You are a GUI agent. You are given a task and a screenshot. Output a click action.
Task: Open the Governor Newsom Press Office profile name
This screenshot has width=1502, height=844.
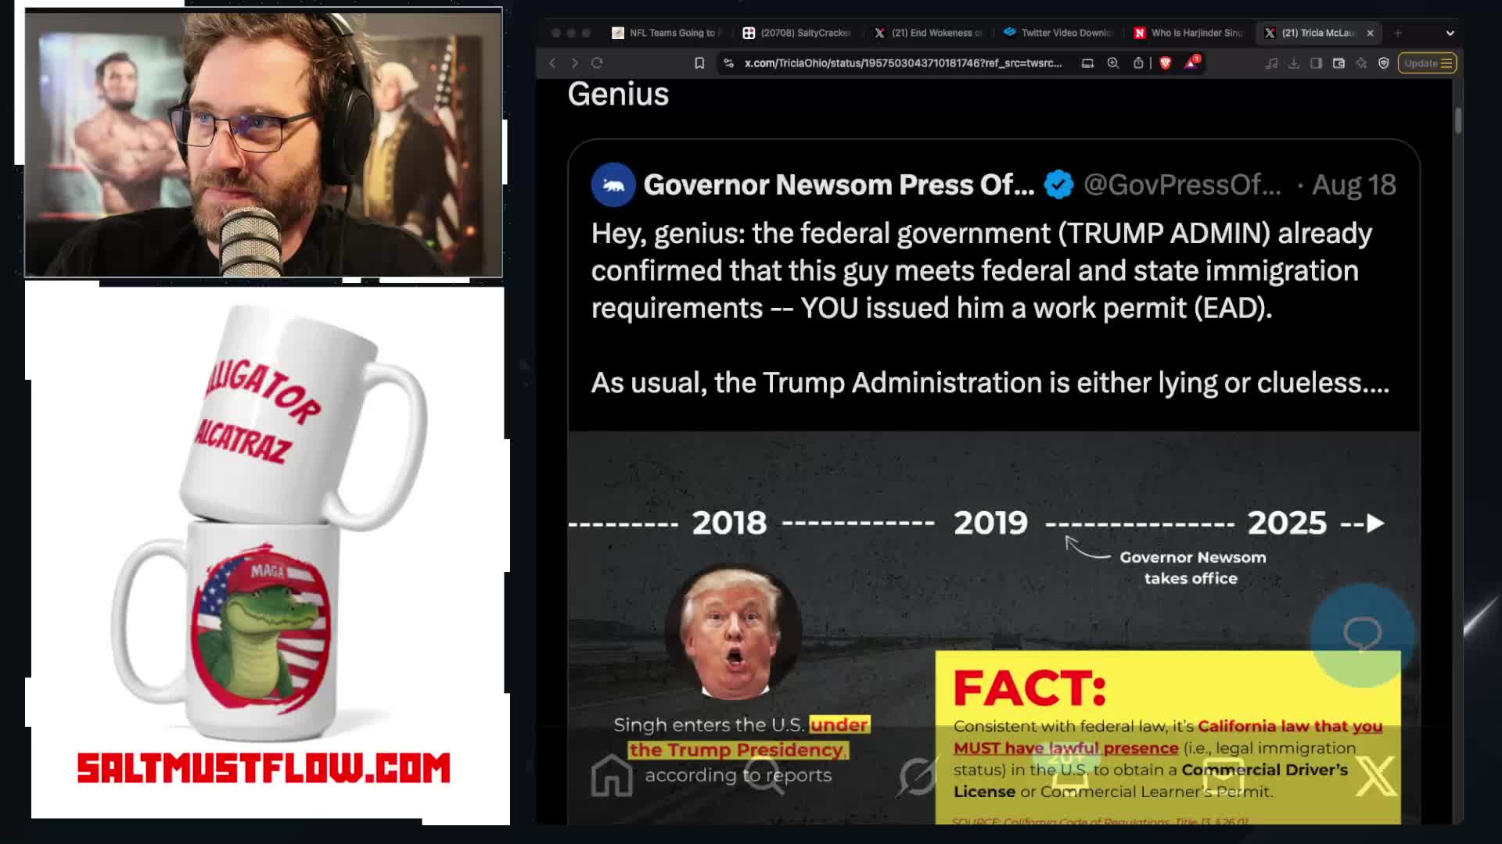click(839, 185)
